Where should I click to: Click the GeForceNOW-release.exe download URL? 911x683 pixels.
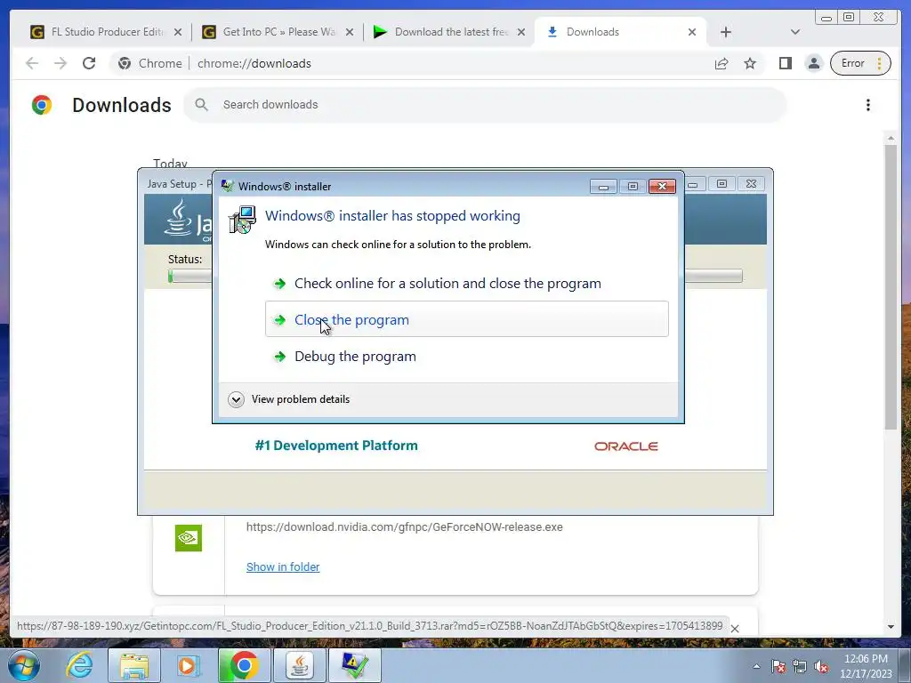(405, 527)
